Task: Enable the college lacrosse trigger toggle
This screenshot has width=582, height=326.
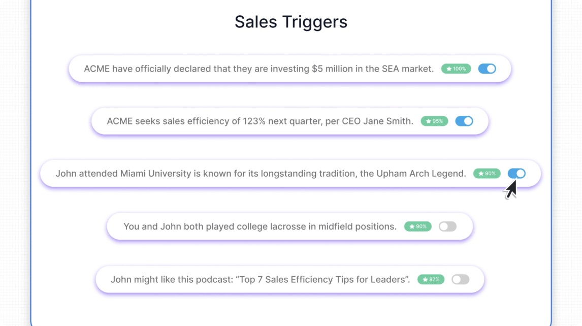Action: [x=447, y=226]
